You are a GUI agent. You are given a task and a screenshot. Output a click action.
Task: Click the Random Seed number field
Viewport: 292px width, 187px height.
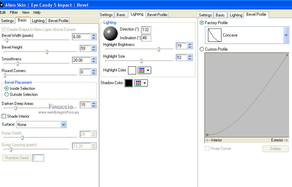[x=38, y=158]
